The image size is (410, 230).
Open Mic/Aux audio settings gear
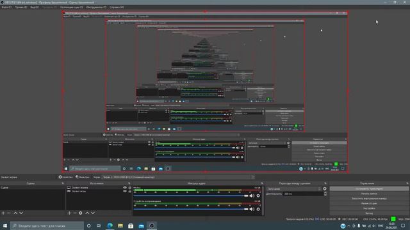(258, 195)
